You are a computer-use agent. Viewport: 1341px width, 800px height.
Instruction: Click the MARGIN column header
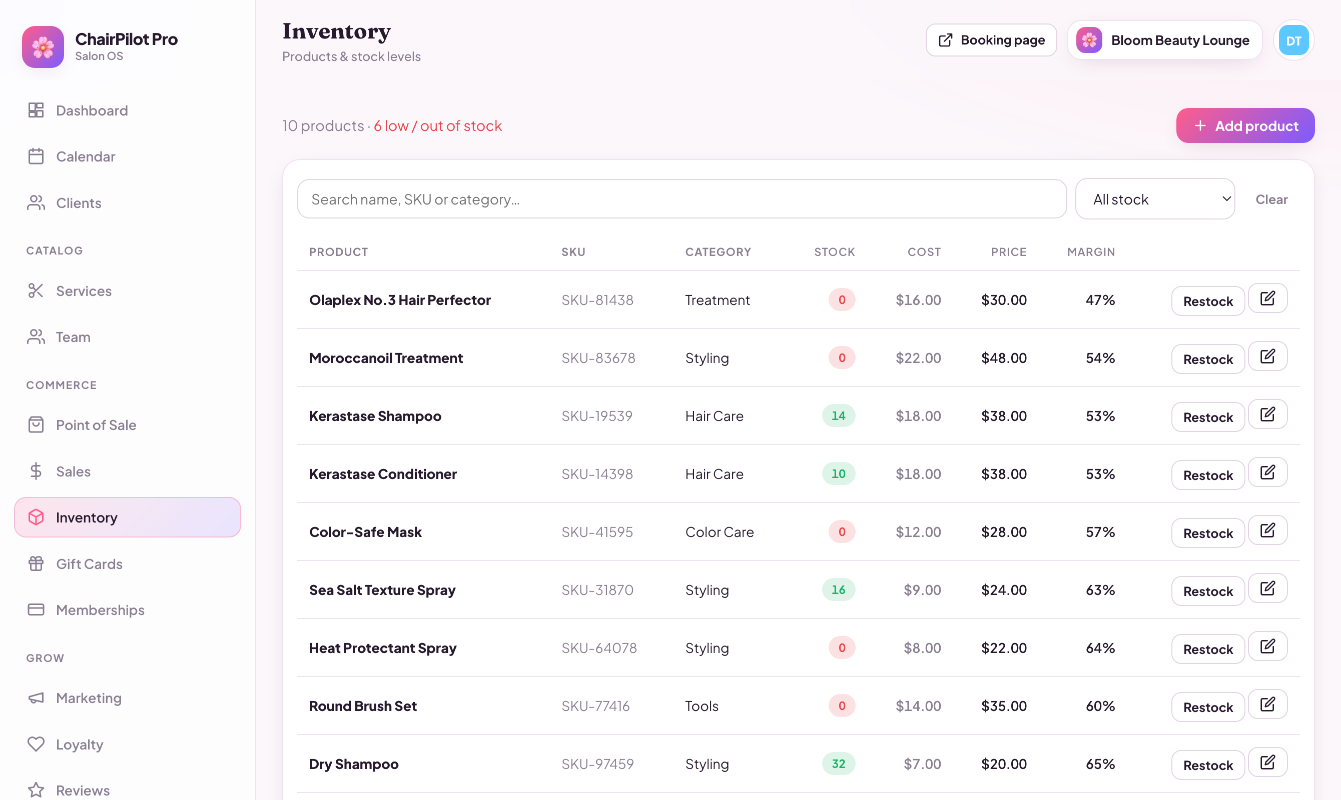tap(1091, 252)
